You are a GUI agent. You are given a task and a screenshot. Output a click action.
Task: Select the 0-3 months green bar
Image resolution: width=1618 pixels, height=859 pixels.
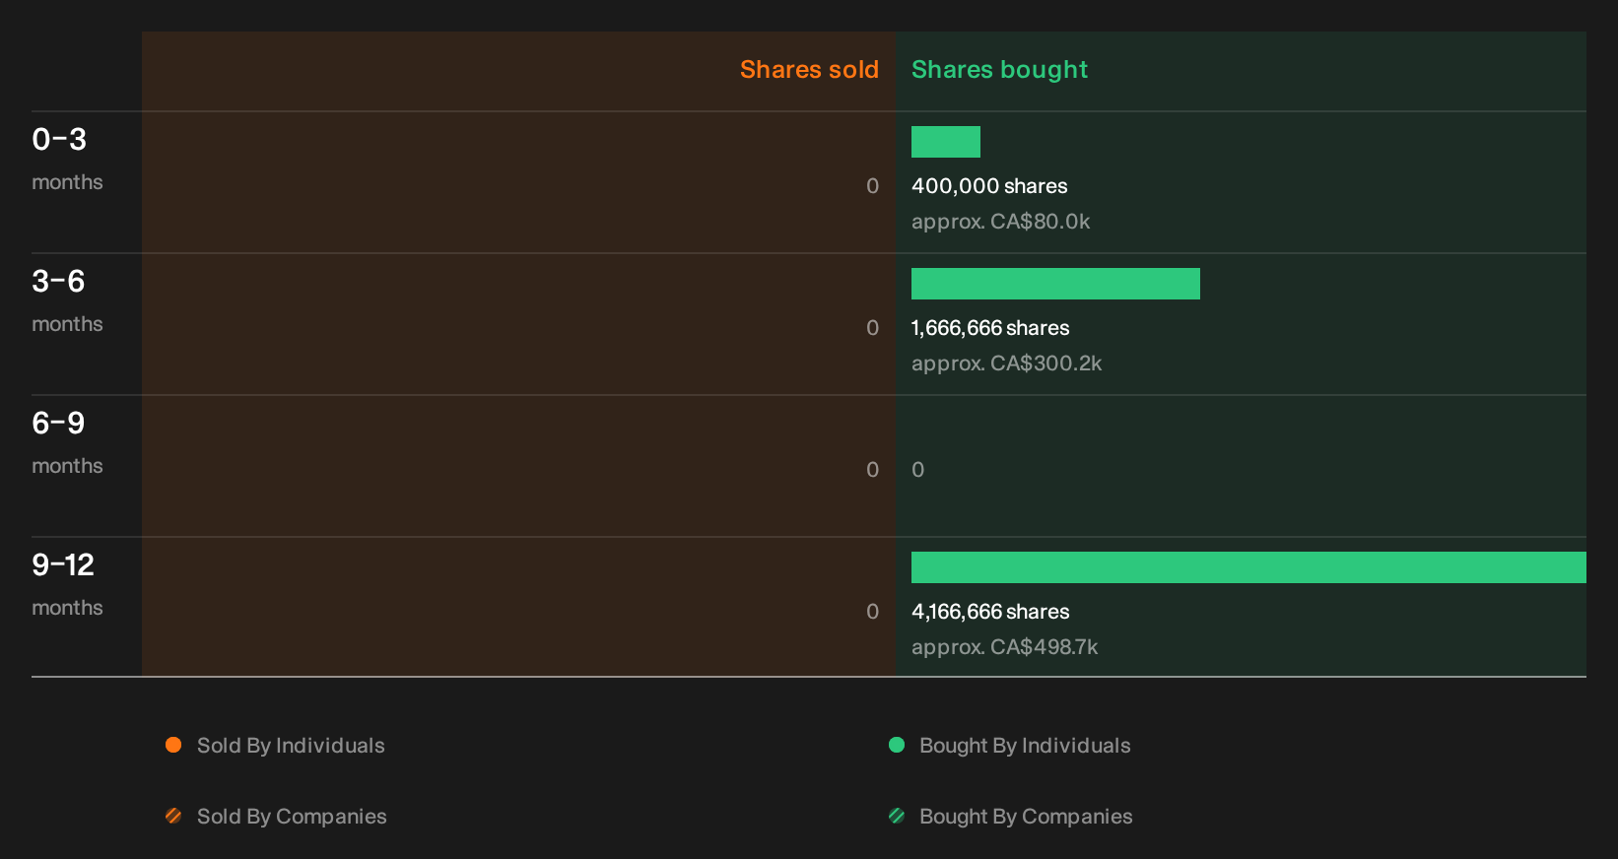click(x=946, y=142)
